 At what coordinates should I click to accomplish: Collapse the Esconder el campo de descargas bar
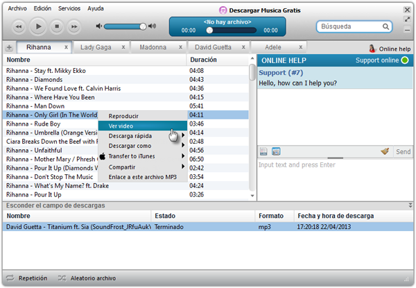[208, 205]
